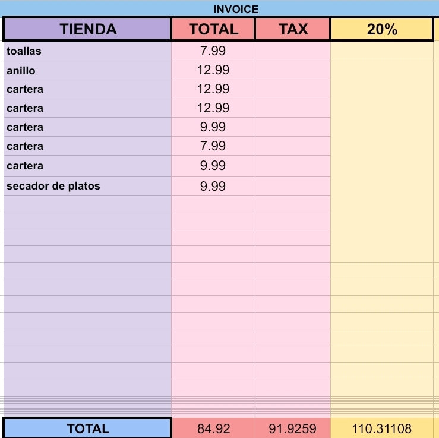The height and width of the screenshot is (438, 439).
Task: Select the 91.9259 tax total cell
Action: coord(293,428)
